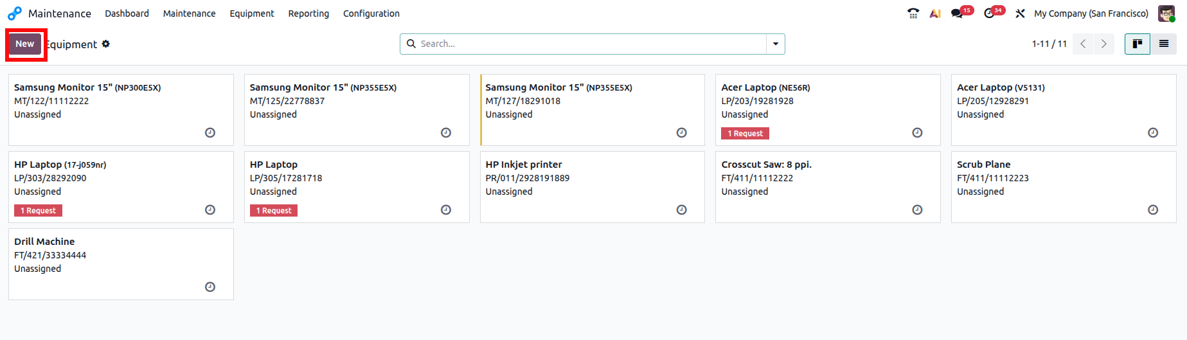Open activity clock on MT/122/11112222 card
Screen dimensions: 1187x340
click(210, 132)
